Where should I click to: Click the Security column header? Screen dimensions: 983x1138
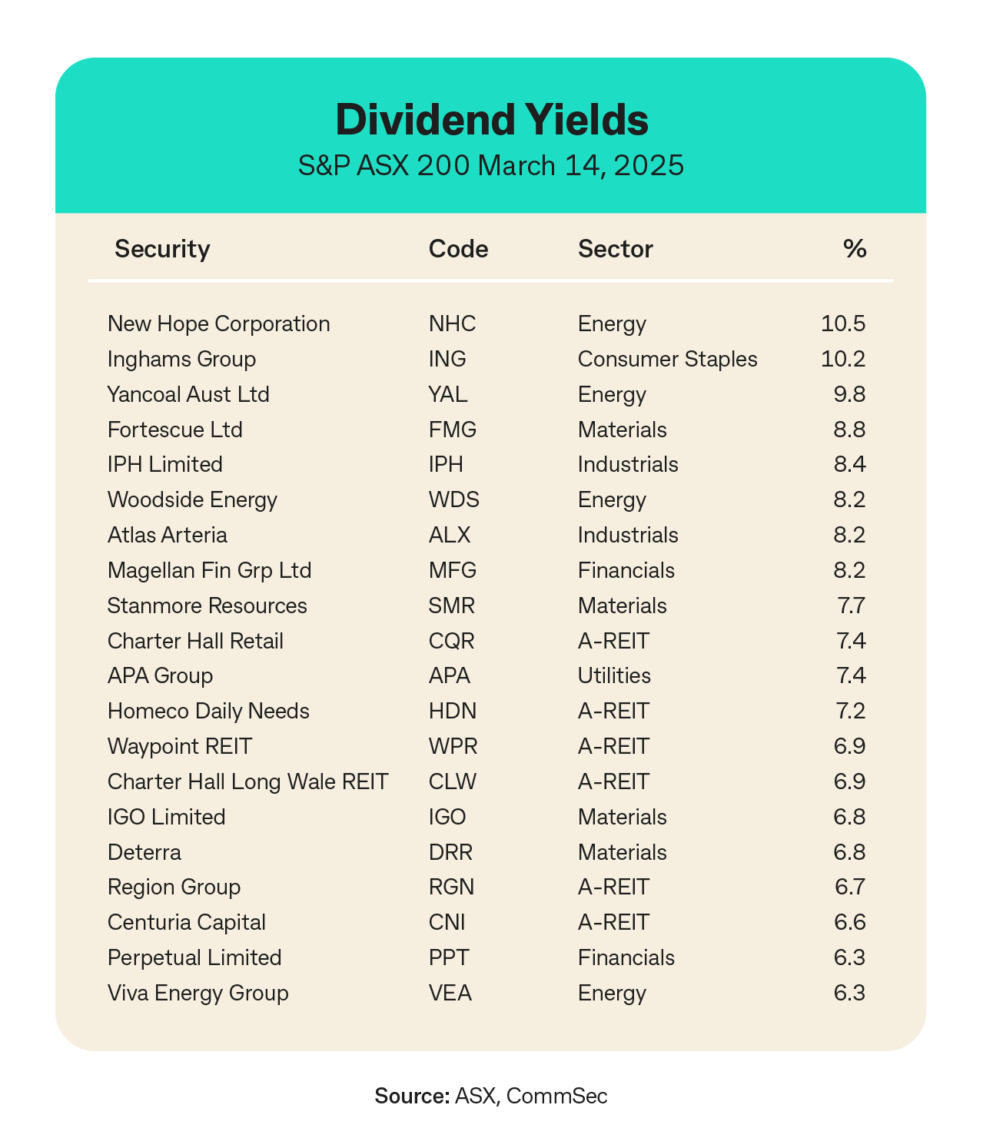pos(162,249)
